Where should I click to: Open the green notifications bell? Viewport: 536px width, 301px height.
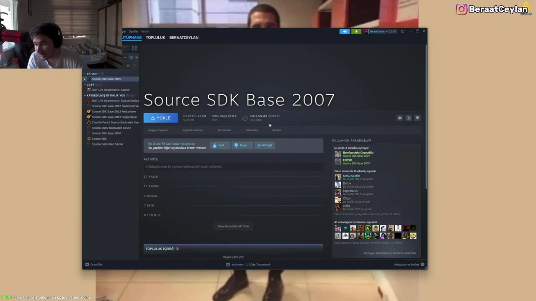click(x=356, y=31)
